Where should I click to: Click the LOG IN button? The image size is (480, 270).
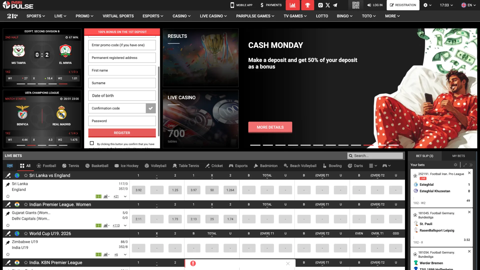pos(375,5)
